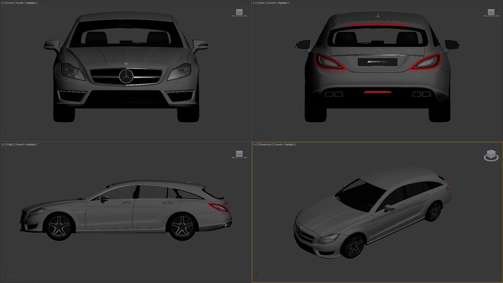Open the [+] menu of the Right viewport

click(x=3, y=144)
